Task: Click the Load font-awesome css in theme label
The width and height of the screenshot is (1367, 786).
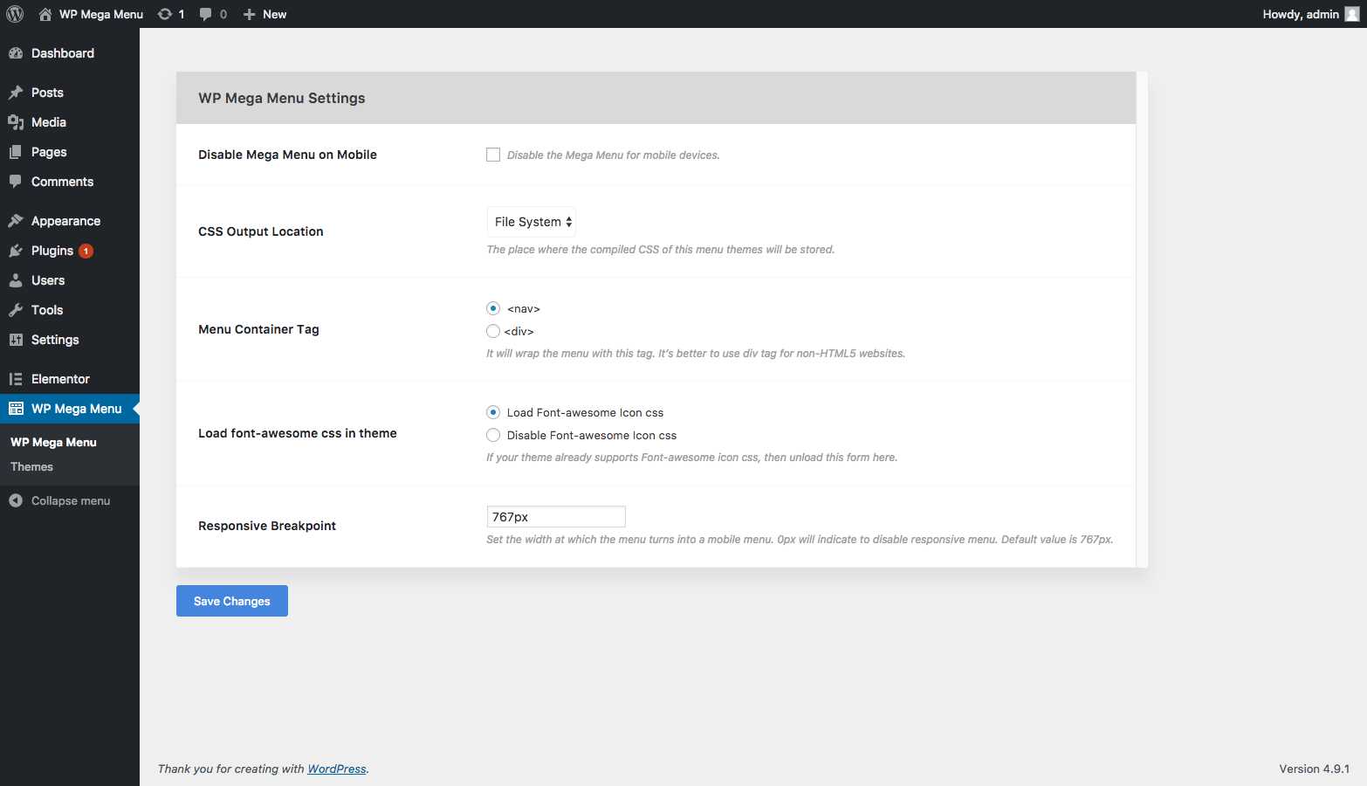Action: (x=298, y=433)
